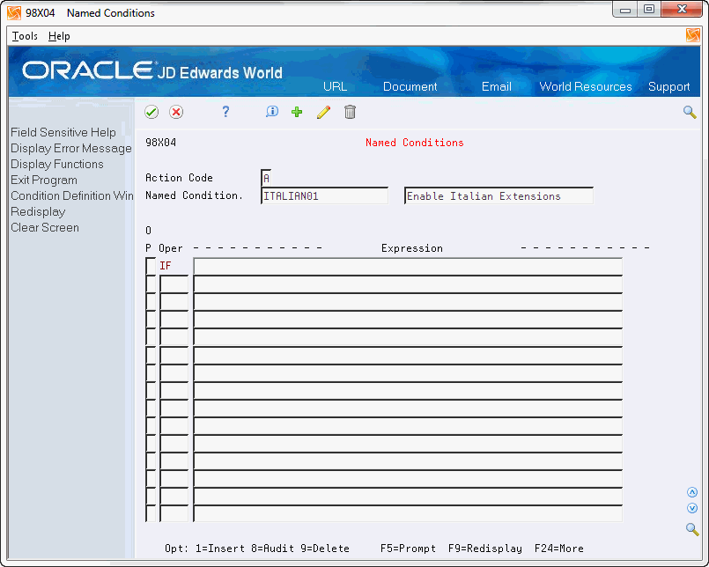The width and height of the screenshot is (709, 567).
Task: Click the Expression column header
Action: tap(412, 248)
